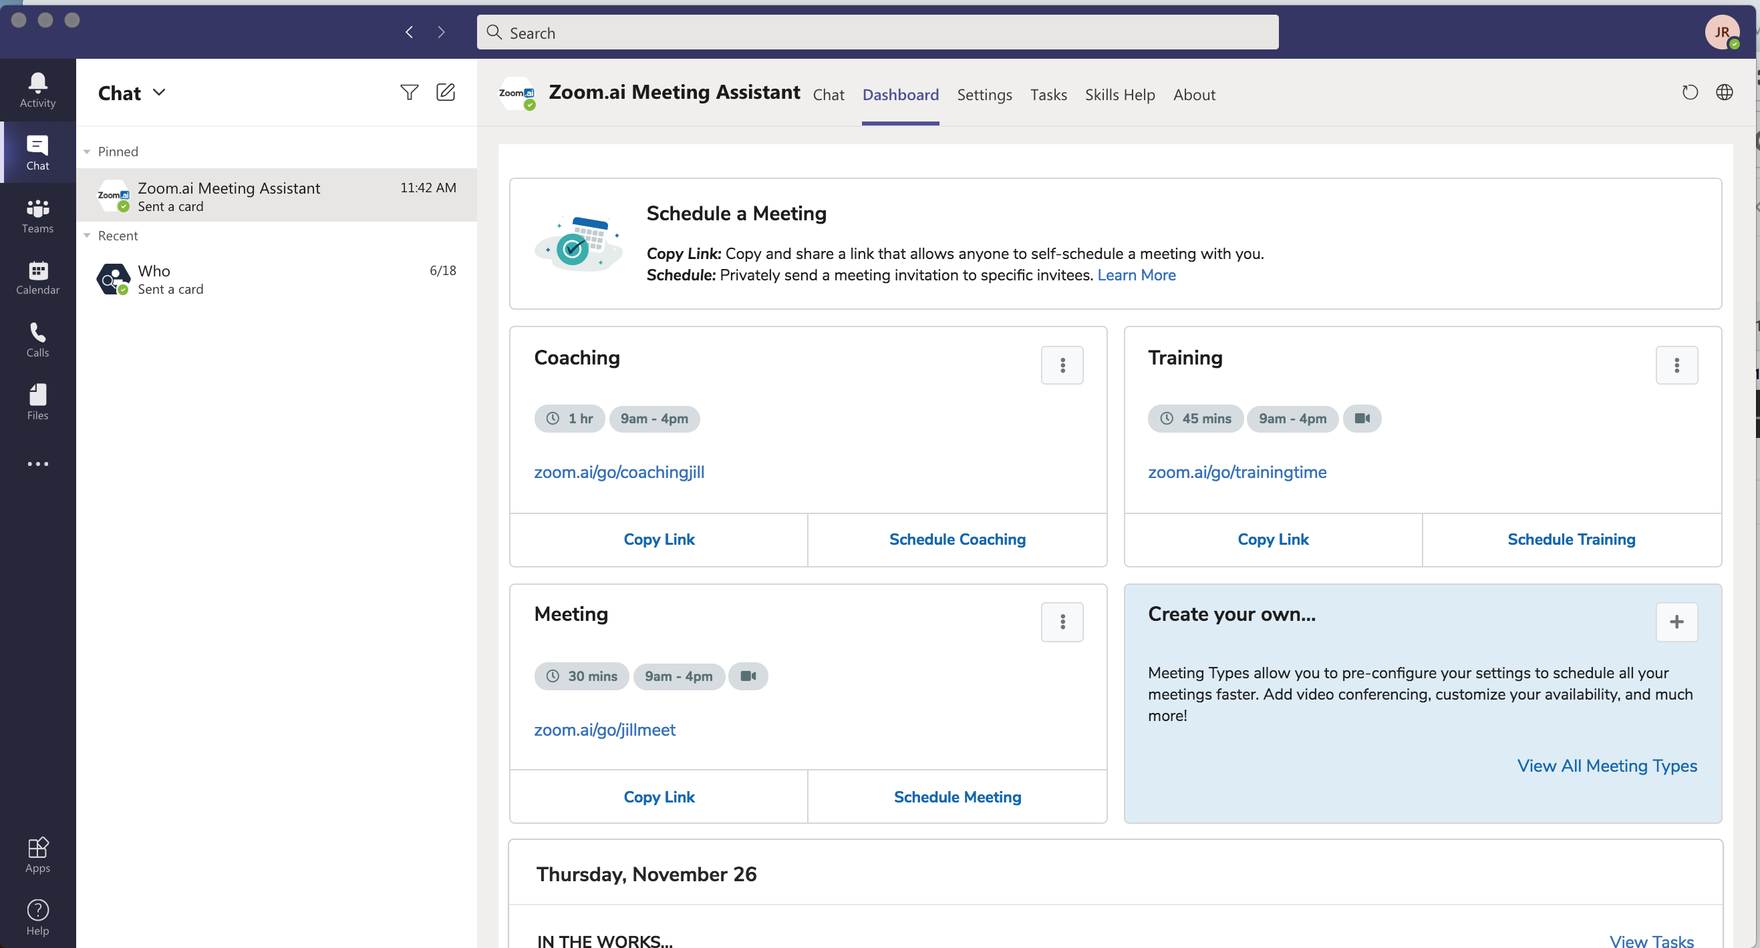Screen dimensions: 1760x948
Task: Click the filter funnel icon
Action: coord(409,92)
